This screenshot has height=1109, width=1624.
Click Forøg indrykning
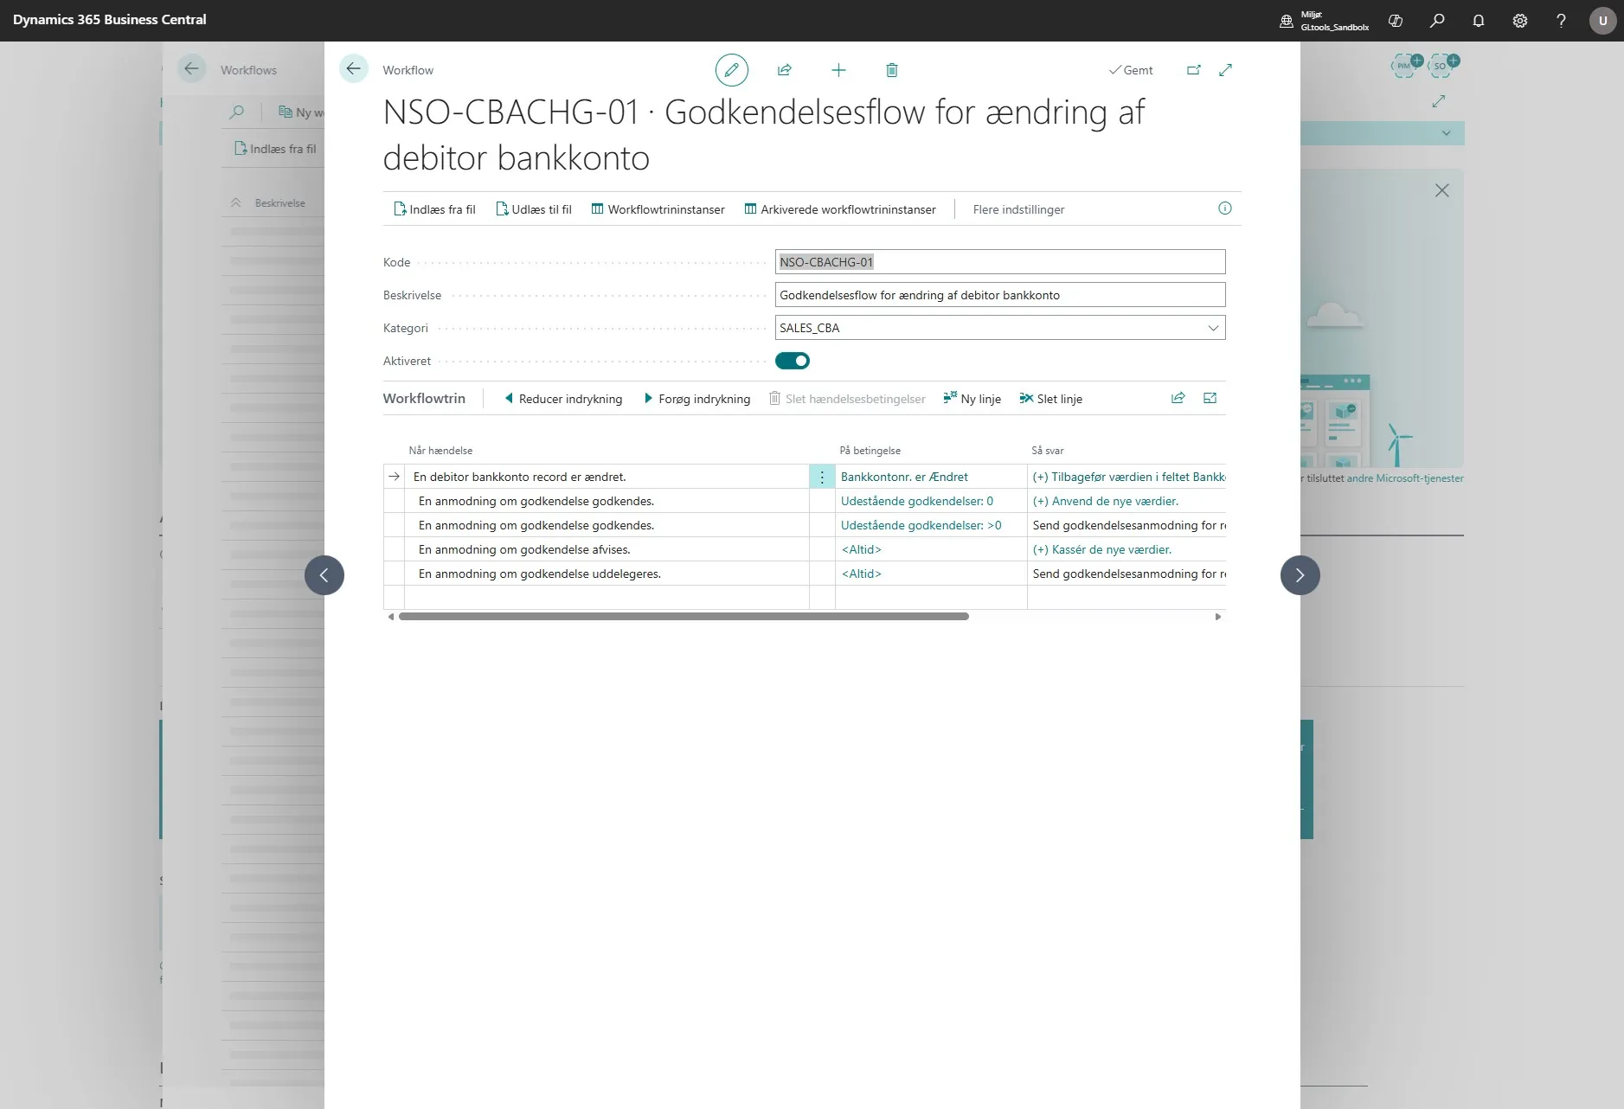pos(697,399)
